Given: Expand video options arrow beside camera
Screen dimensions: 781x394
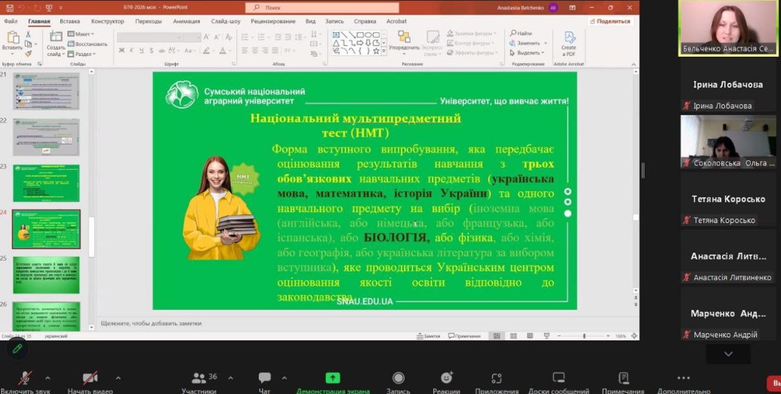Looking at the screenshot, I should point(118,378).
